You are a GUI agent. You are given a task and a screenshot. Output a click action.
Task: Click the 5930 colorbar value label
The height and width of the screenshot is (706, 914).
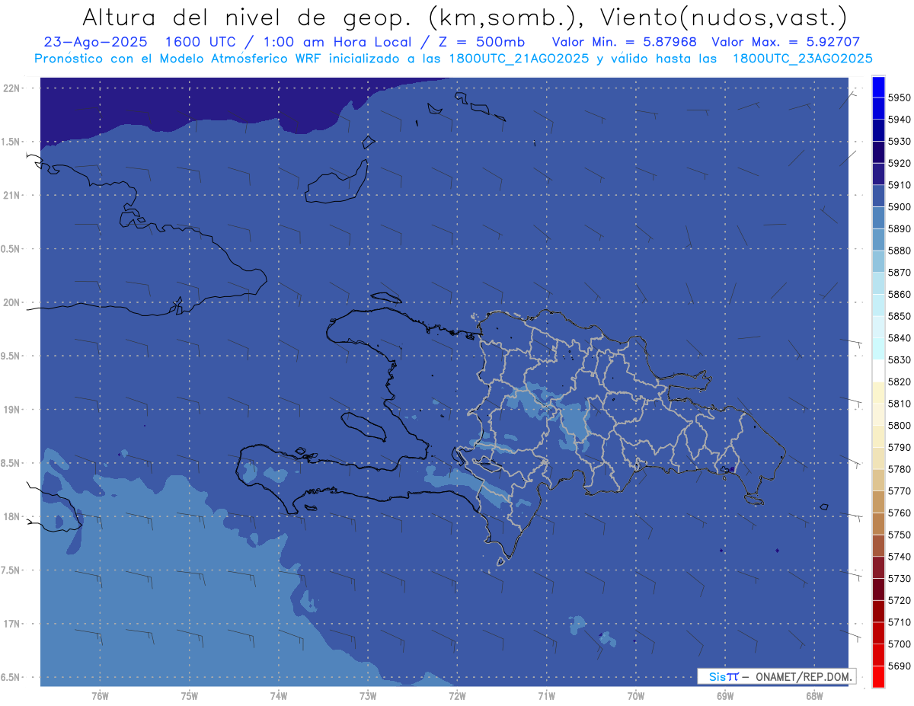900,141
